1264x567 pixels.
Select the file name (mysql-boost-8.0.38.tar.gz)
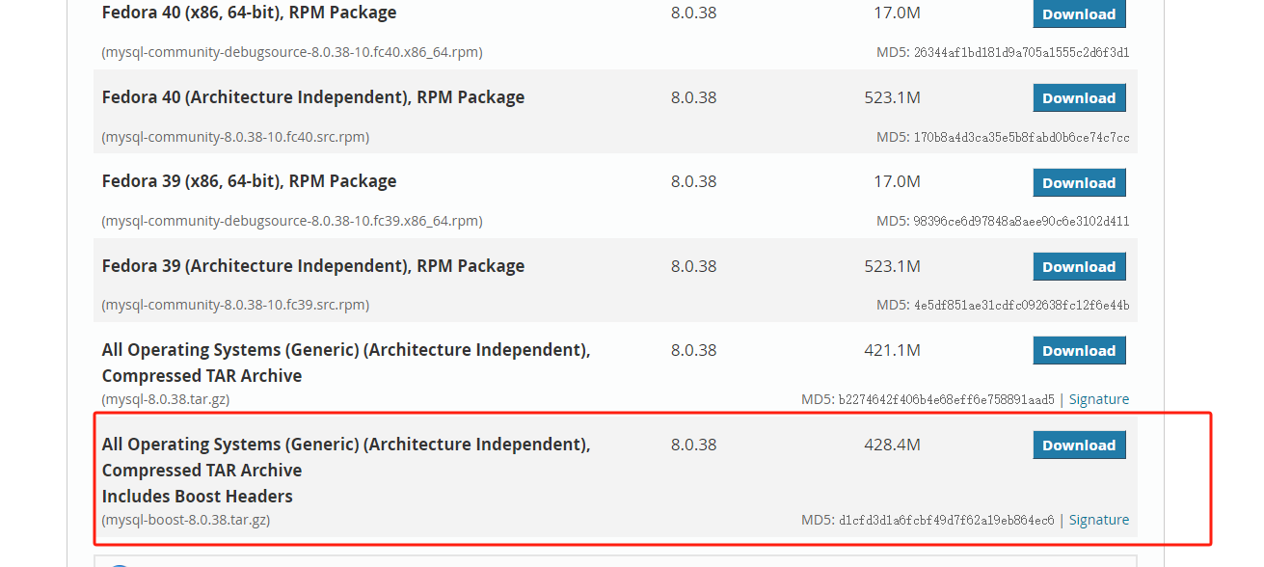[x=186, y=520]
